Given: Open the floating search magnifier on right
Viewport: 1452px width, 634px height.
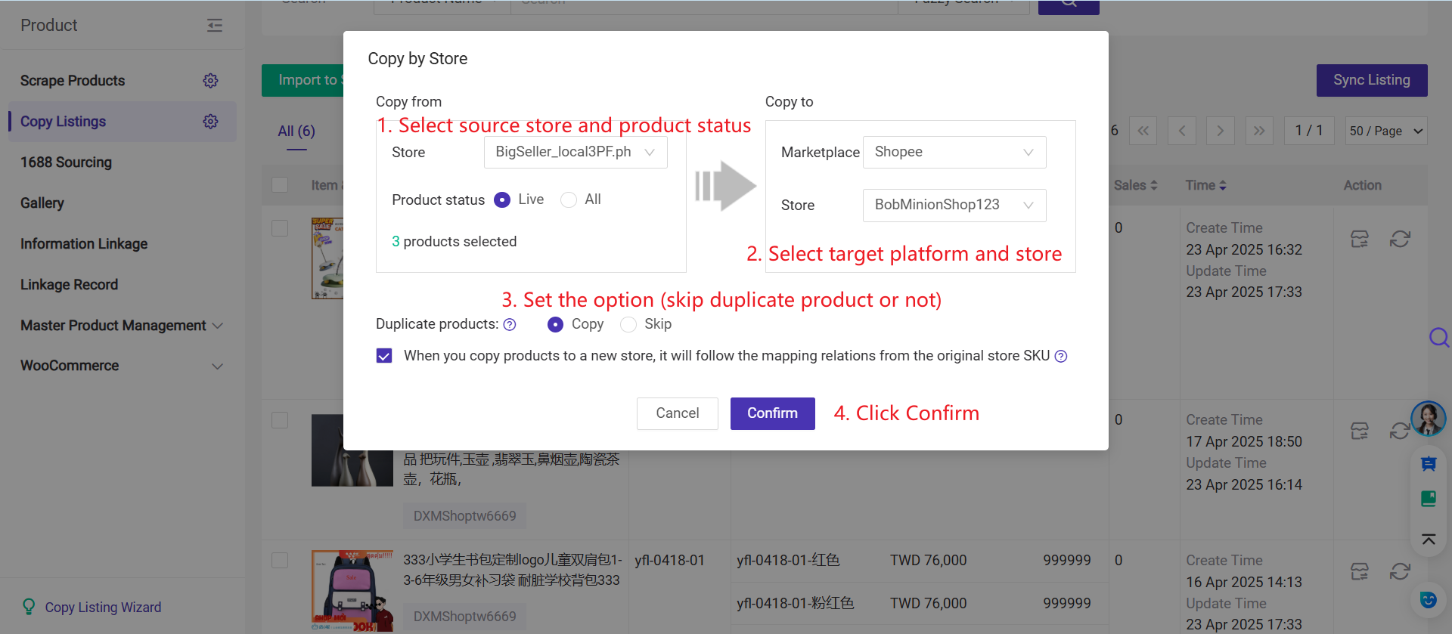Looking at the screenshot, I should 1438,337.
